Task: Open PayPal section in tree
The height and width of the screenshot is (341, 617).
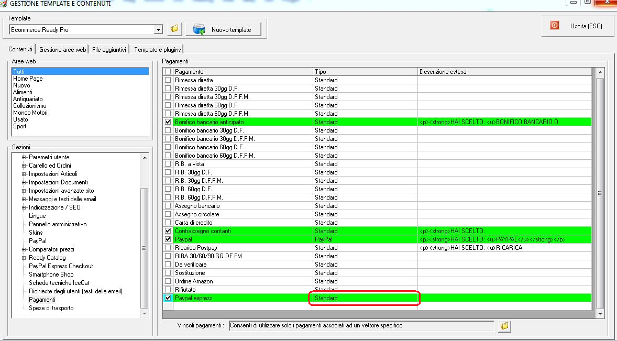Action: (x=37, y=241)
